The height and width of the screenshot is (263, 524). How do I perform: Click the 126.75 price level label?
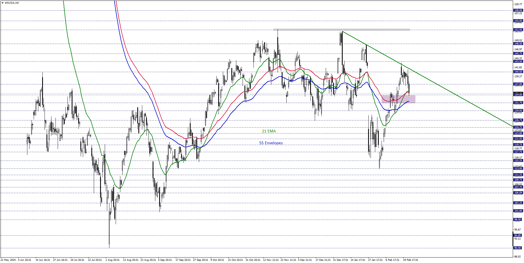click(518, 120)
